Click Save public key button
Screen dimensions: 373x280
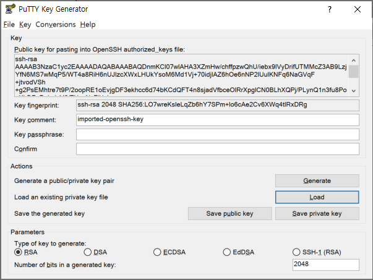(229, 213)
